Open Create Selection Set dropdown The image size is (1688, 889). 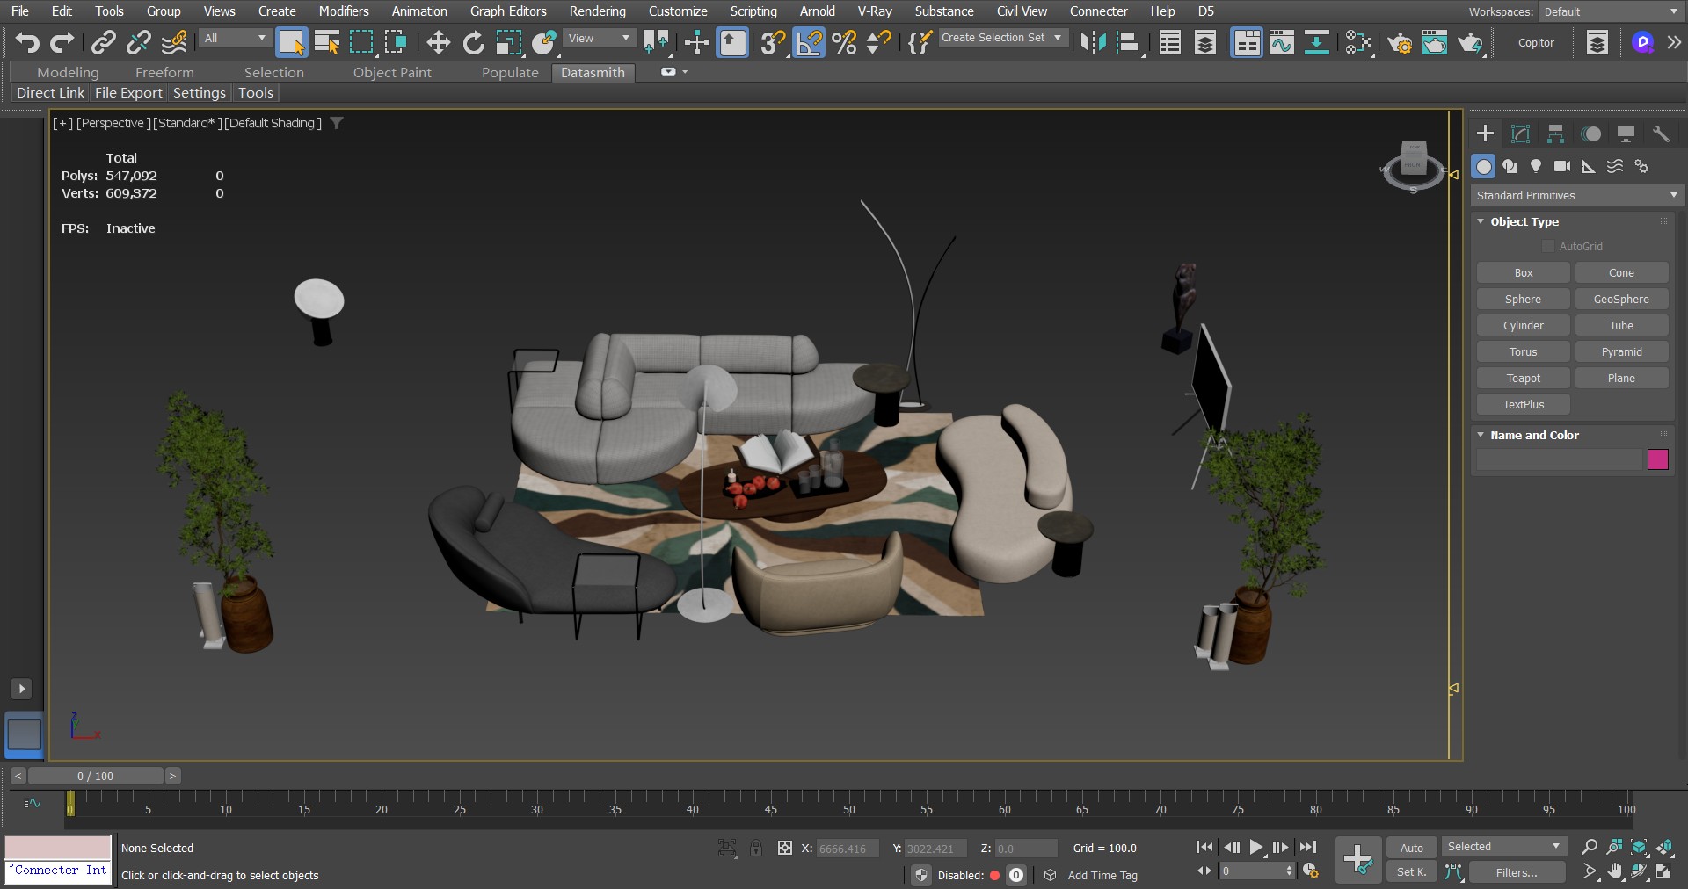point(1002,38)
